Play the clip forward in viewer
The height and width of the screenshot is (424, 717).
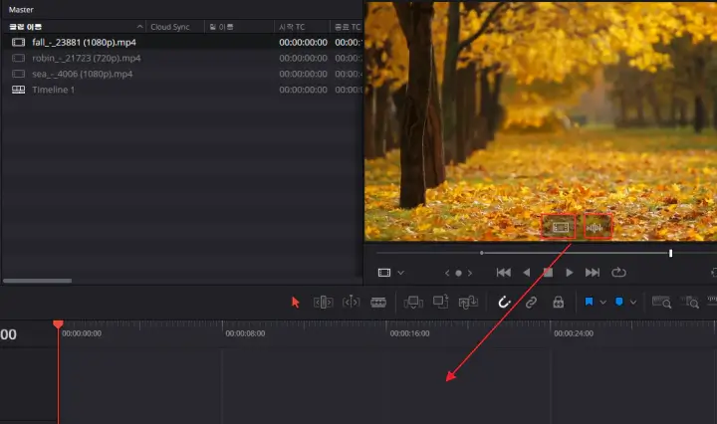tap(570, 273)
